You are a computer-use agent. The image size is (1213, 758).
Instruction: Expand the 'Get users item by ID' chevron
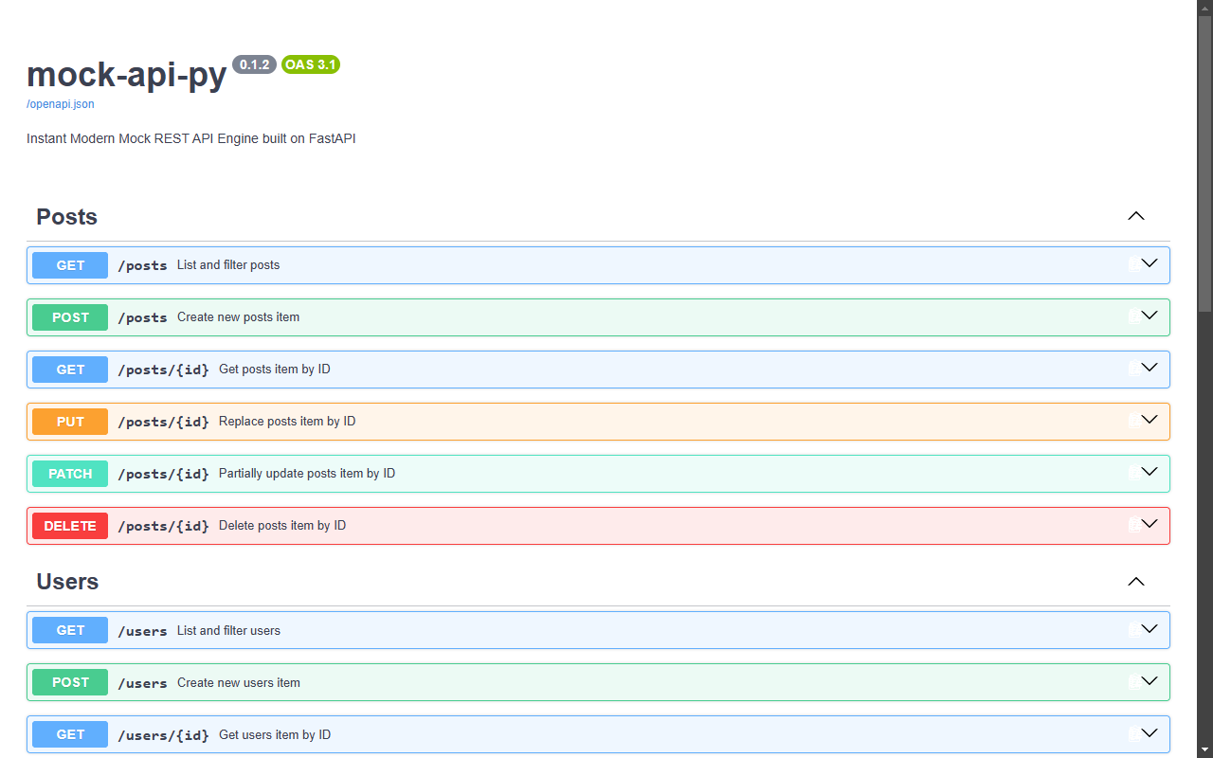(x=1150, y=733)
